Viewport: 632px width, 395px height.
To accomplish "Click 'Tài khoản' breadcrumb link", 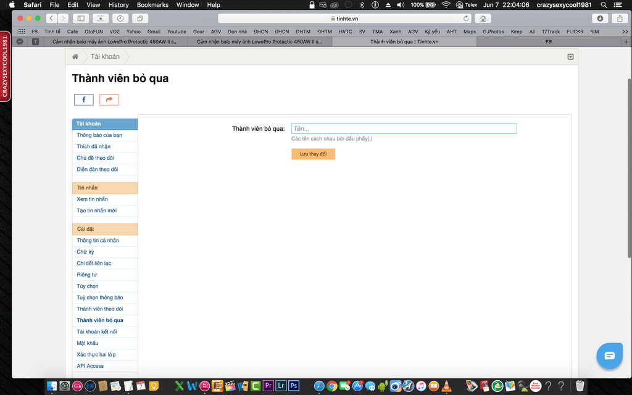I will [105, 56].
